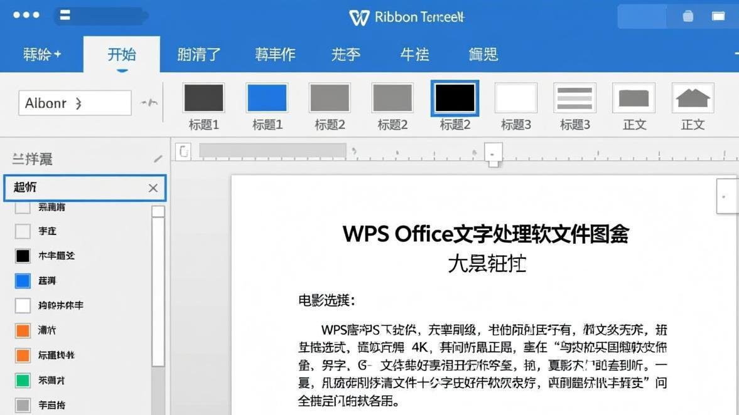Select the black color swatch in list
This screenshot has width=739, height=415.
click(23, 256)
